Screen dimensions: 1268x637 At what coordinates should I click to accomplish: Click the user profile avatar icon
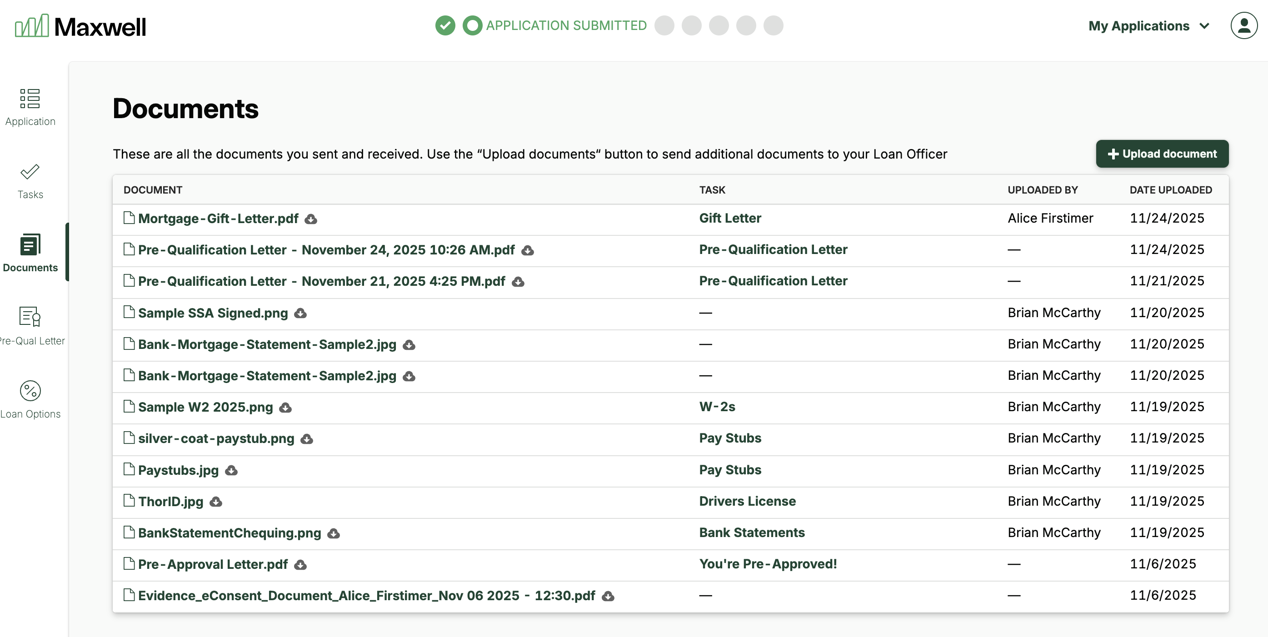1243,25
